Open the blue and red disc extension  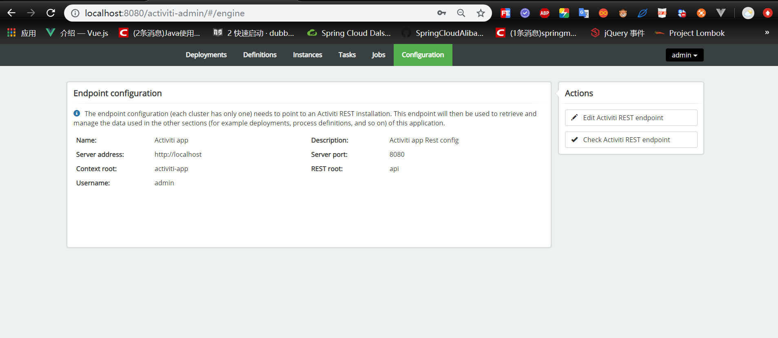point(682,13)
